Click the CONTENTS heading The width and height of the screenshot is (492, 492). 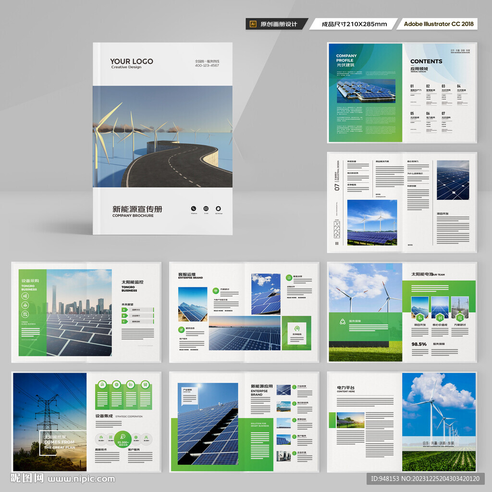coord(426,61)
